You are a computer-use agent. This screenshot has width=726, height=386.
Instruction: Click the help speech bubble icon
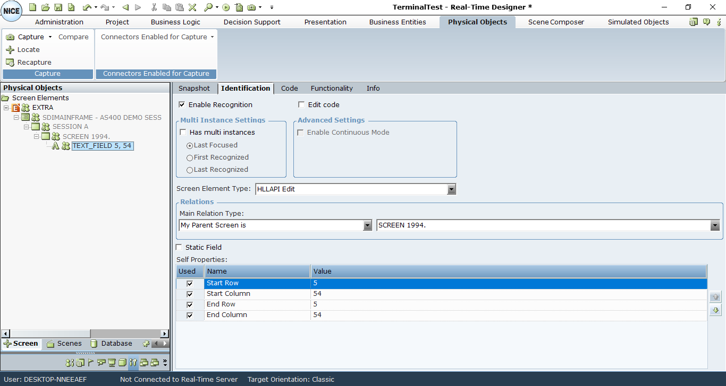click(x=706, y=22)
